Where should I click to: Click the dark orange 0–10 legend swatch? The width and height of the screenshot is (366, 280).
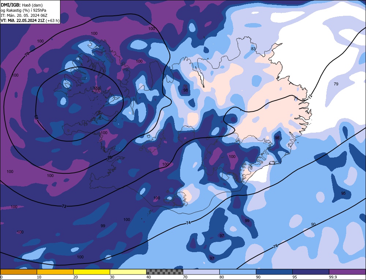coord(19,272)
